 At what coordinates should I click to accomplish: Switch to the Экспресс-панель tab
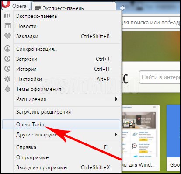(74, 7)
